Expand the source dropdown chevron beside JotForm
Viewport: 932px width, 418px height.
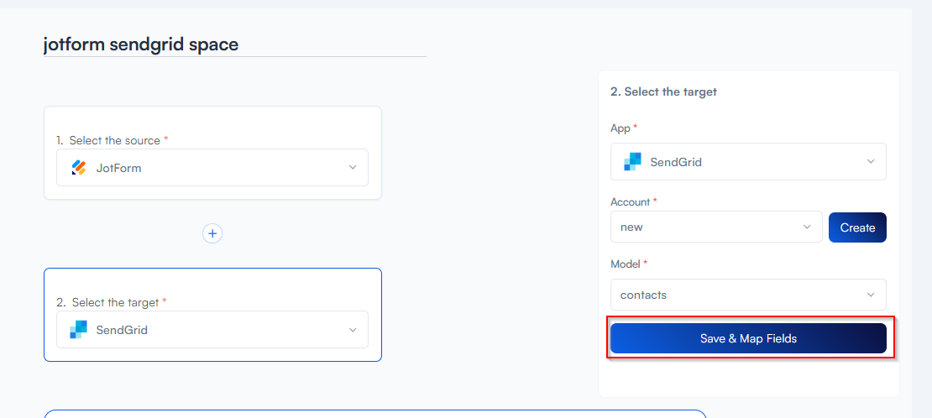click(x=353, y=168)
